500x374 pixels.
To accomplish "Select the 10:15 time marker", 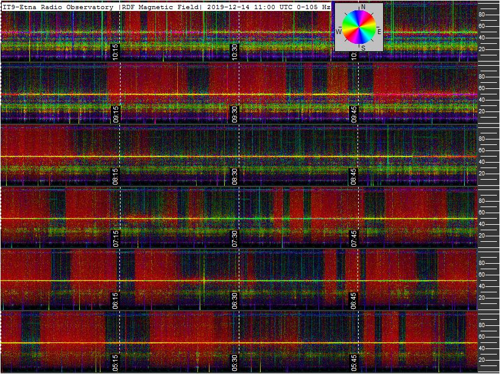I will click(x=115, y=52).
